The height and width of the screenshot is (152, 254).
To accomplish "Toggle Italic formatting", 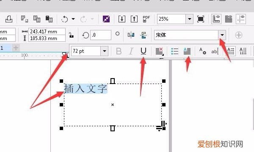I will click(131, 51).
